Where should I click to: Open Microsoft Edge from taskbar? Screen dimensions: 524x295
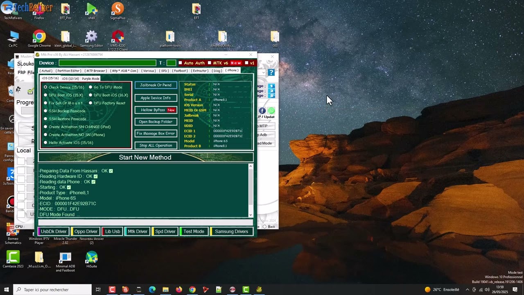152,290
